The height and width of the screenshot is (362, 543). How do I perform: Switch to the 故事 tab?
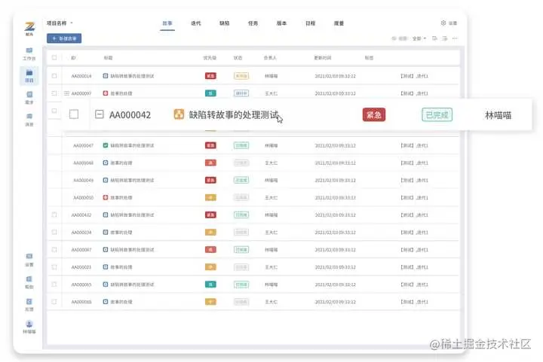tap(167, 23)
